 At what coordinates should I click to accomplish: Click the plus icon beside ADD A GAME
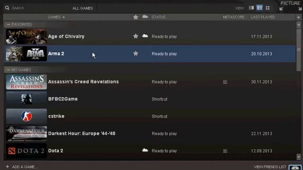coord(8,167)
